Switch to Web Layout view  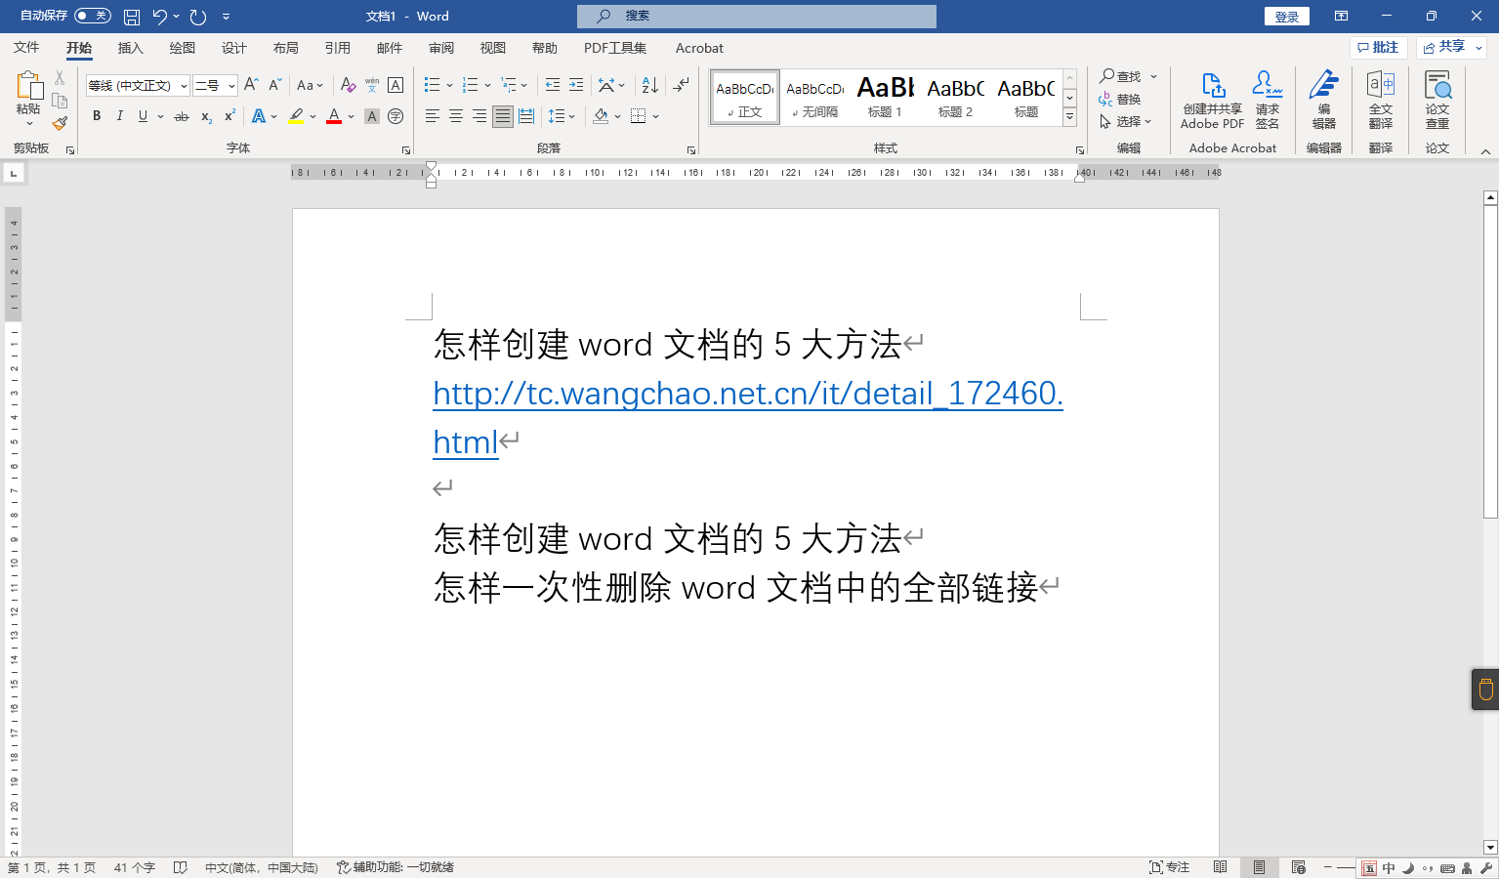click(1299, 867)
